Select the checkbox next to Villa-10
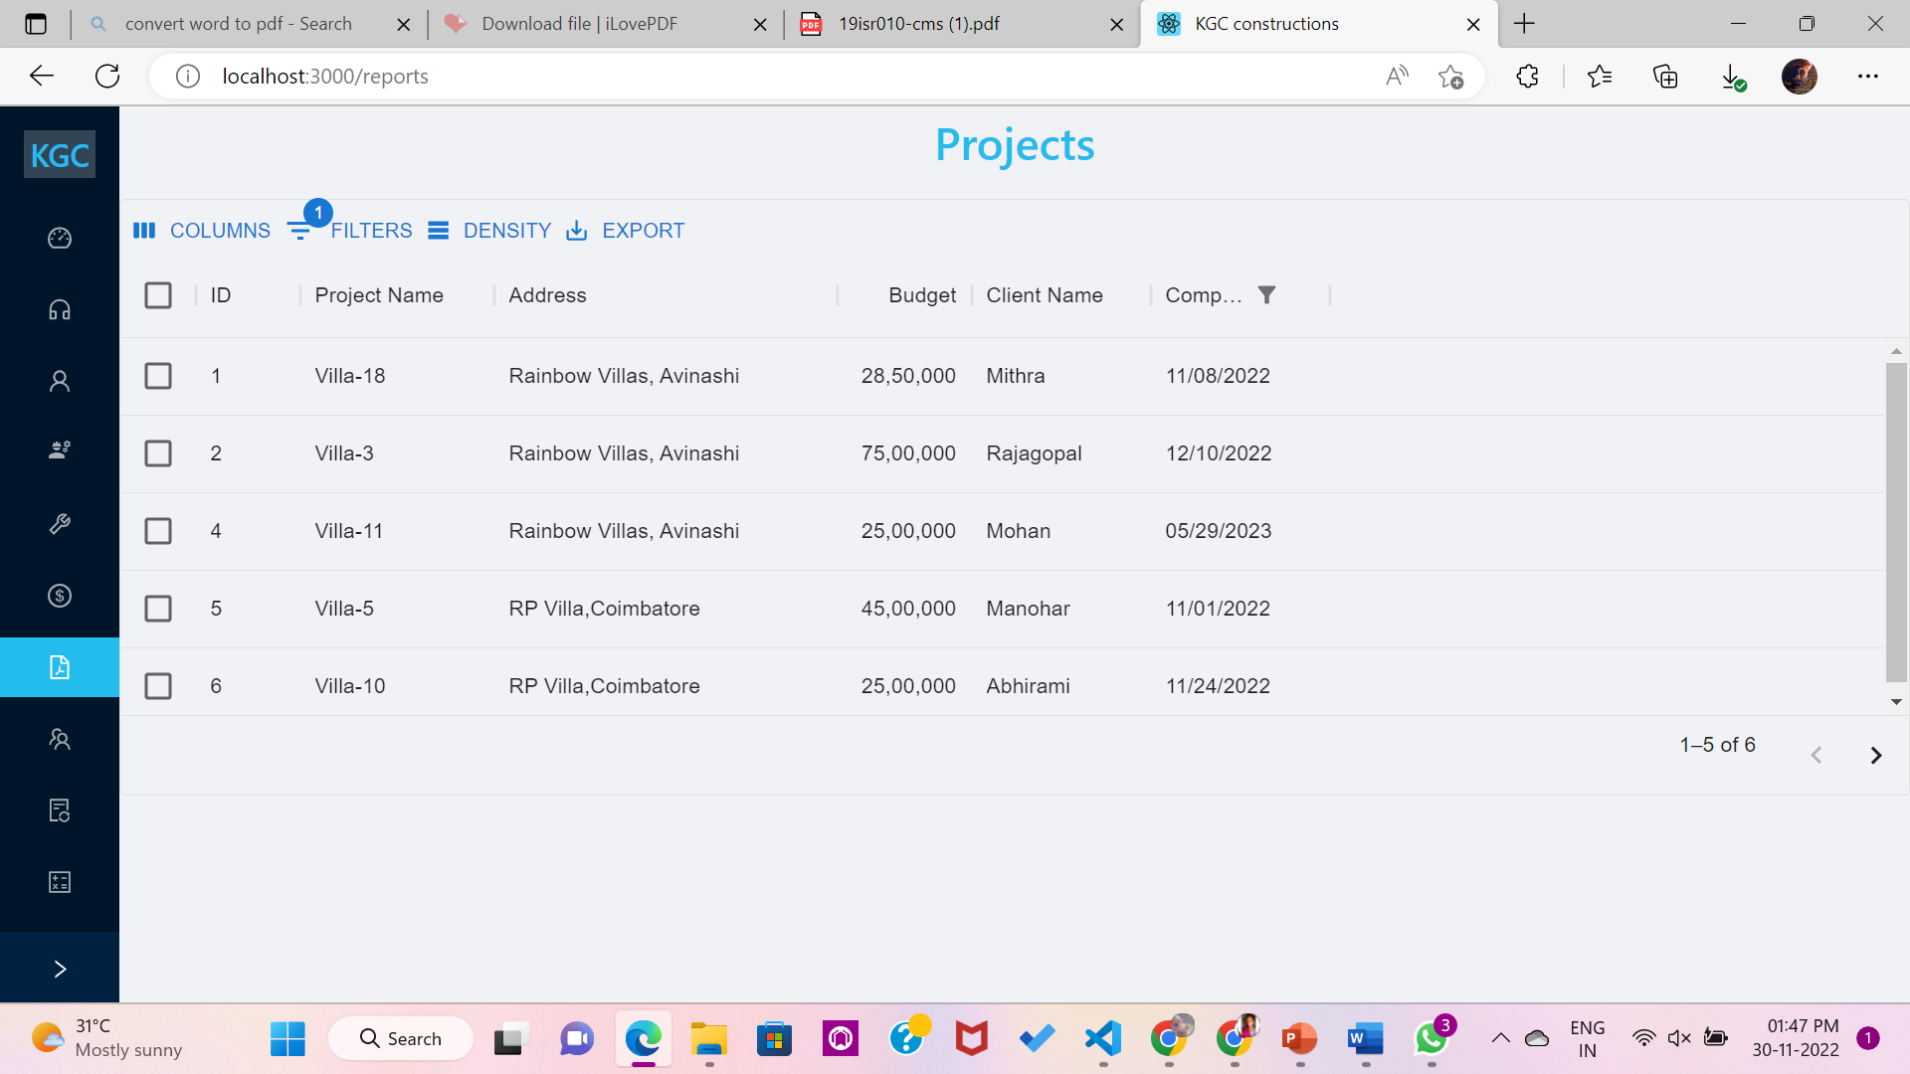 point(158,685)
